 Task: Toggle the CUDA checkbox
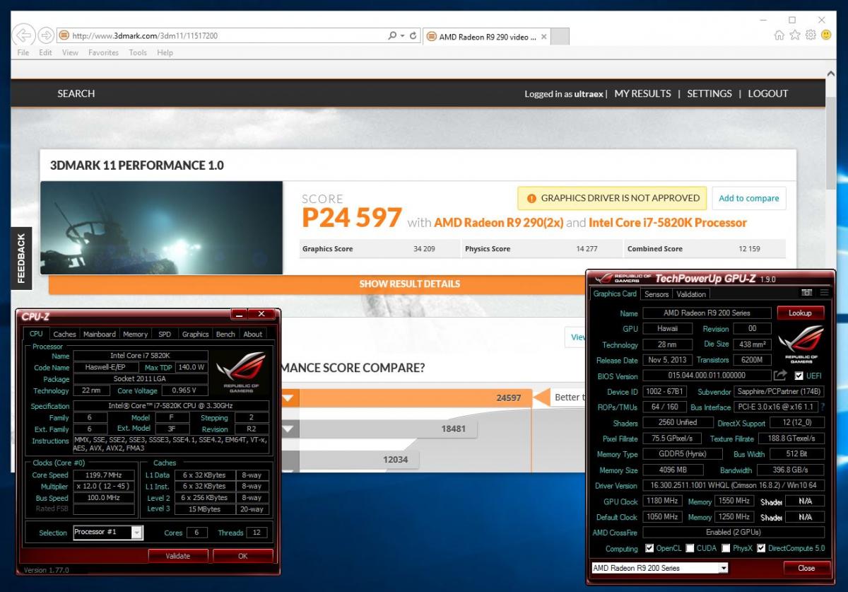point(690,548)
